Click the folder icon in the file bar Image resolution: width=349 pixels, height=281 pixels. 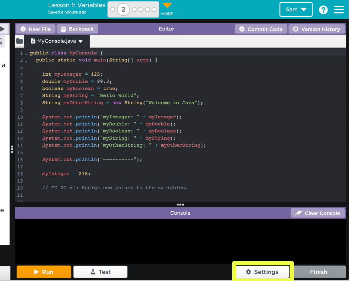[19, 41]
